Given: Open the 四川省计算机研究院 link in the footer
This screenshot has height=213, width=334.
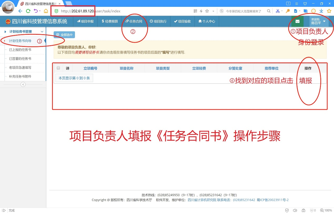Looking at the screenshot, I should coord(201,200).
